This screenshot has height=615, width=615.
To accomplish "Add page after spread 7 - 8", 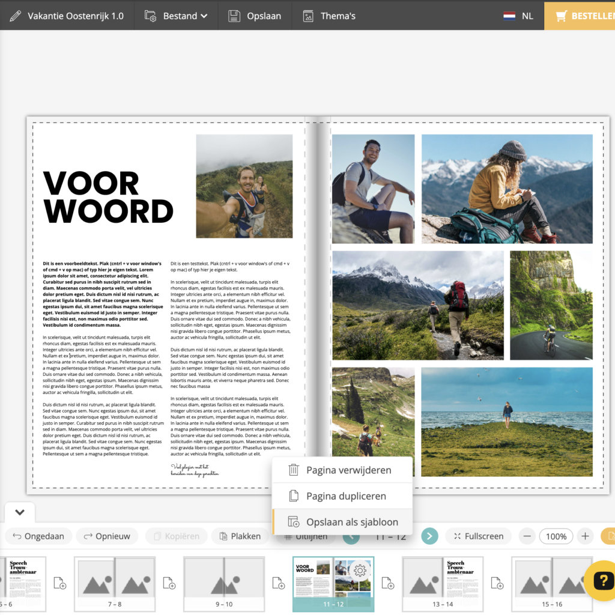I will point(169,583).
